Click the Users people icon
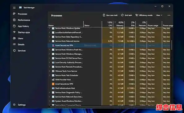 14,38
